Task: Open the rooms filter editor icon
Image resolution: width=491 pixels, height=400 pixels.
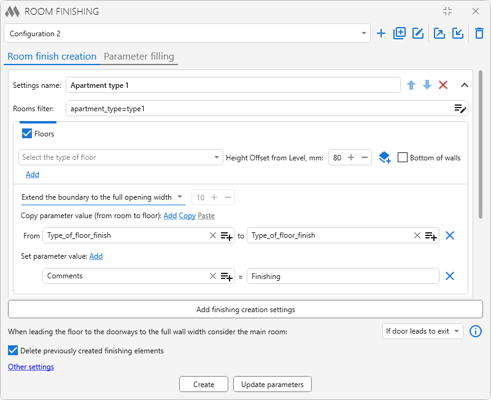Action: click(460, 109)
